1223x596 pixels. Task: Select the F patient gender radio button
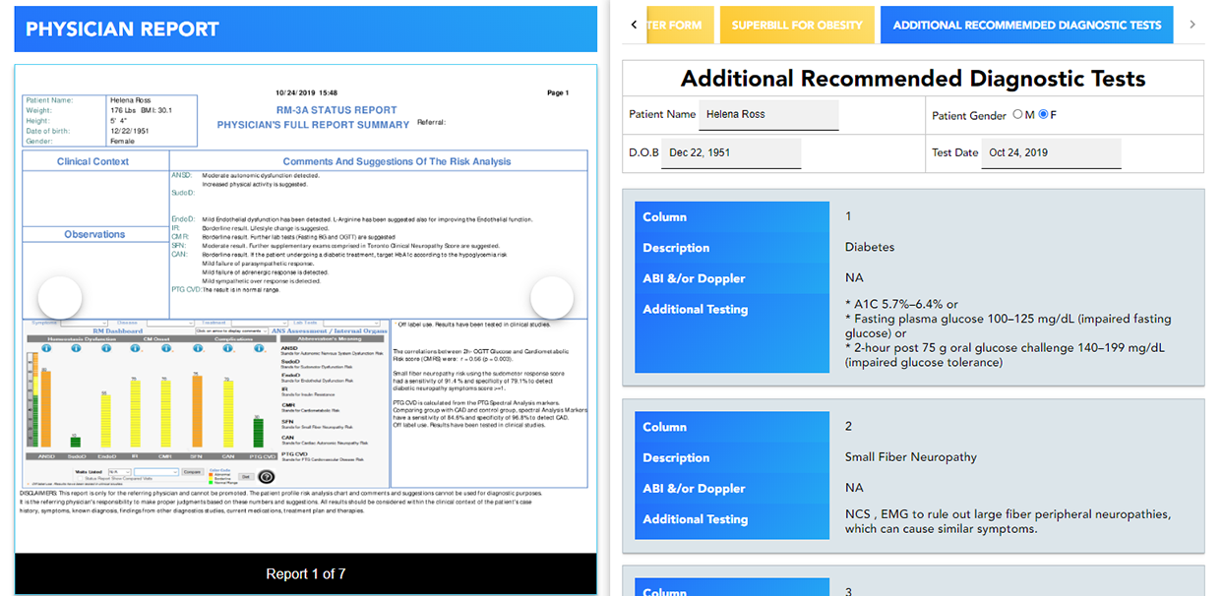tap(1043, 115)
